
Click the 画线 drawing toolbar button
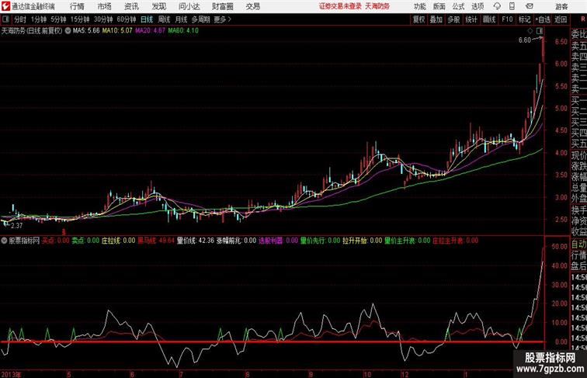(489, 19)
